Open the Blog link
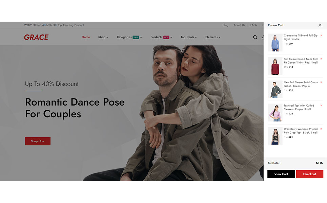The height and width of the screenshot is (203, 327). 225,25
